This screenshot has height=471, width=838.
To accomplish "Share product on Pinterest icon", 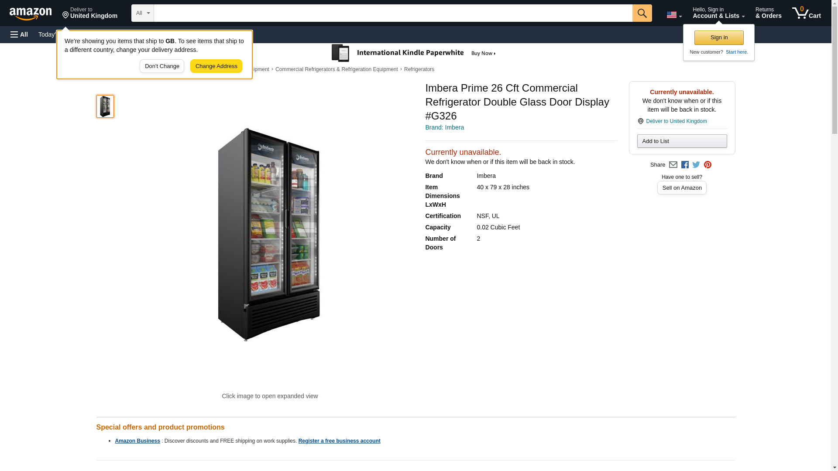I will point(707,165).
